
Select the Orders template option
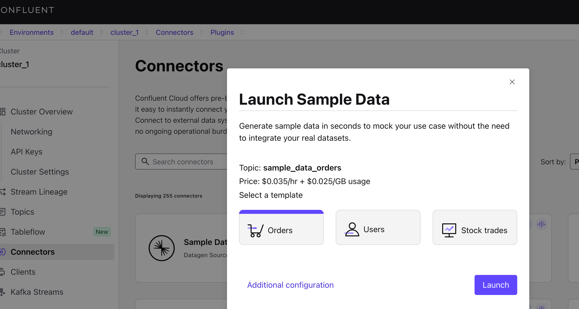[281, 228]
